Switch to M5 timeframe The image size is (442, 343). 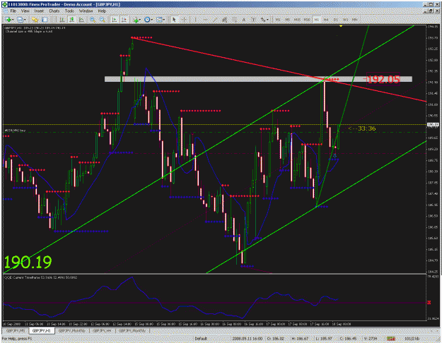[x=288, y=20]
